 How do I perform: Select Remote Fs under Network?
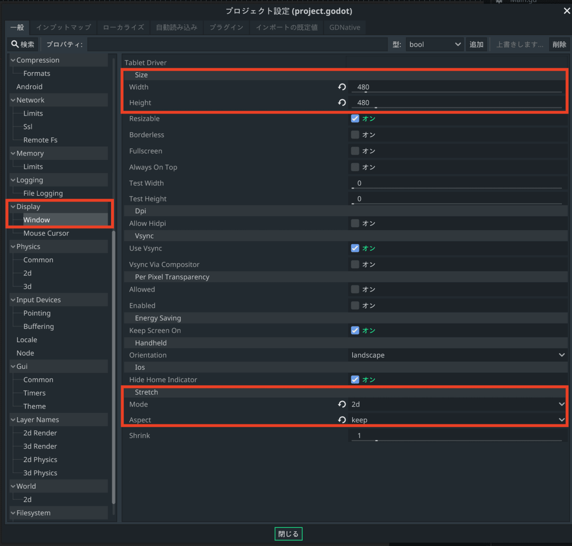(40, 140)
